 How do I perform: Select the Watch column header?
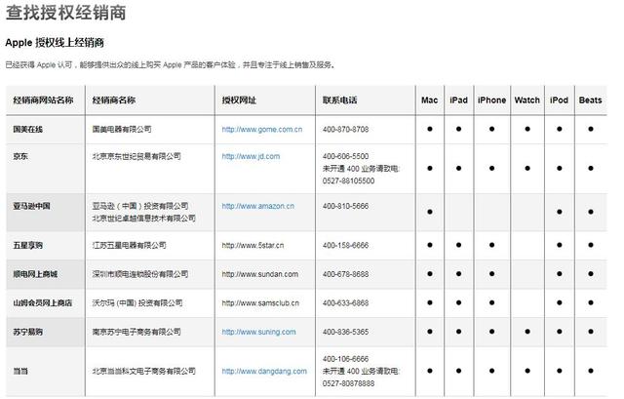(x=526, y=100)
